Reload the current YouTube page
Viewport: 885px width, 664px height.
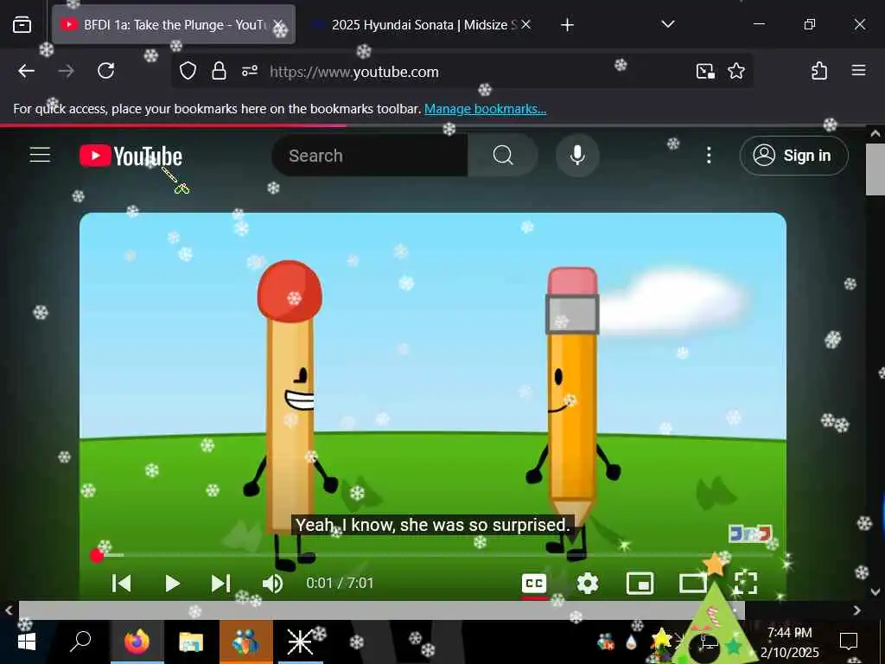coord(106,71)
